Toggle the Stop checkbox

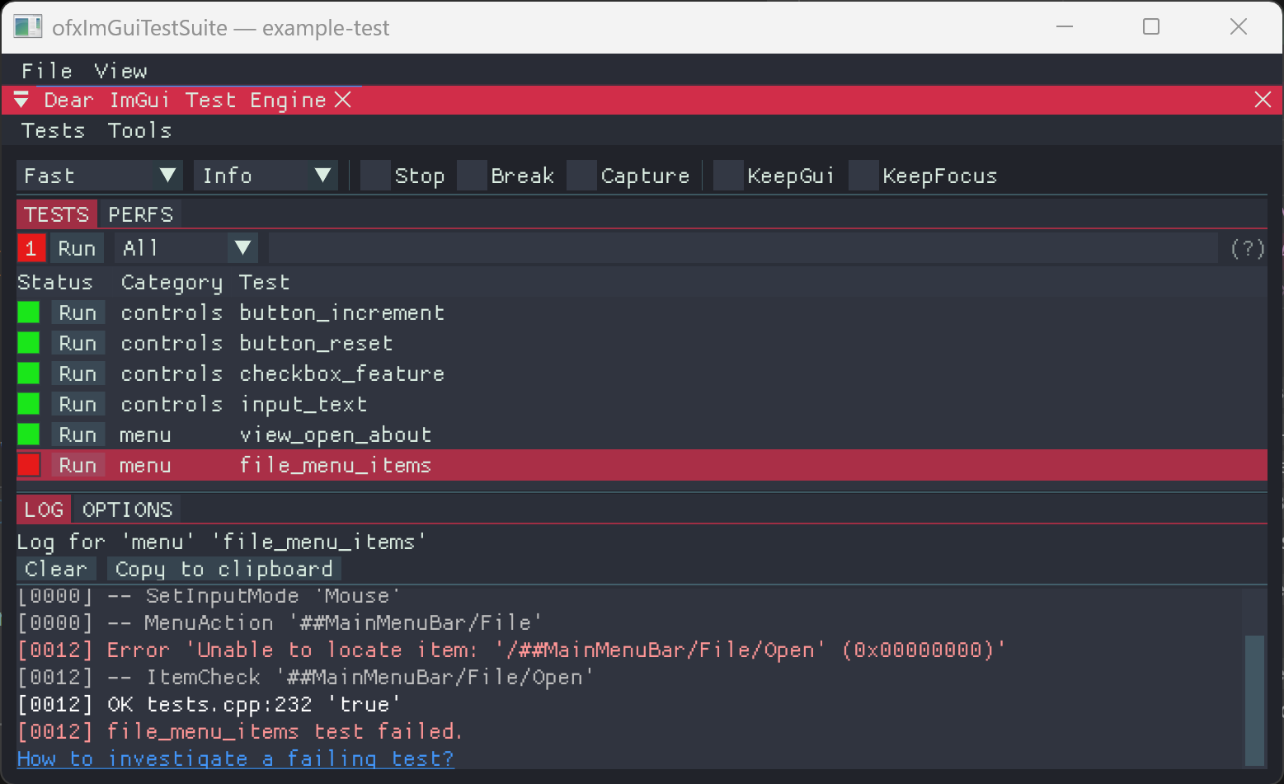(375, 176)
